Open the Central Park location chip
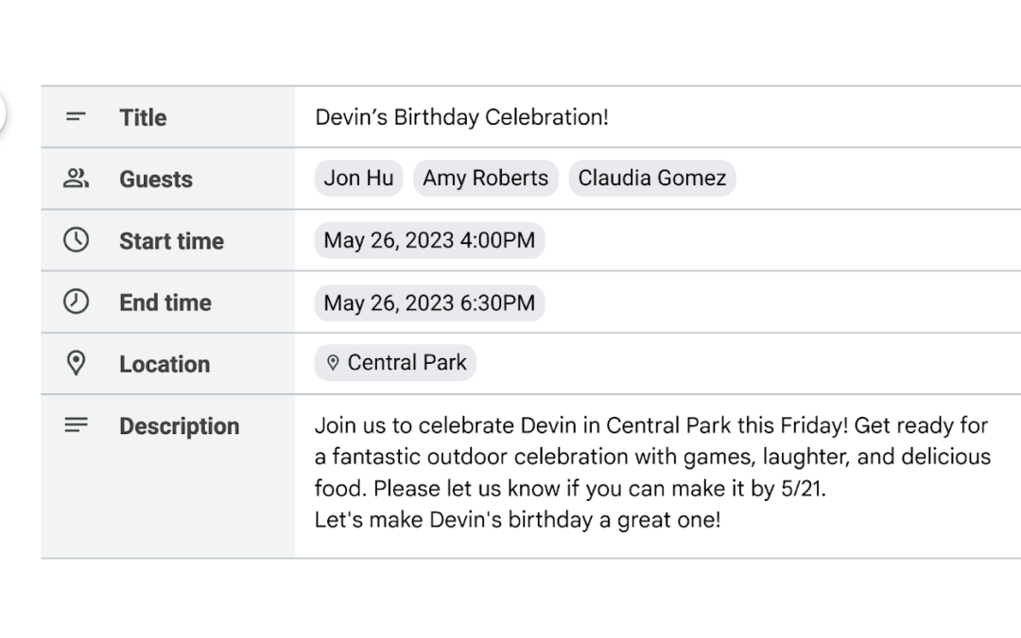The image size is (1021, 638). tap(395, 363)
